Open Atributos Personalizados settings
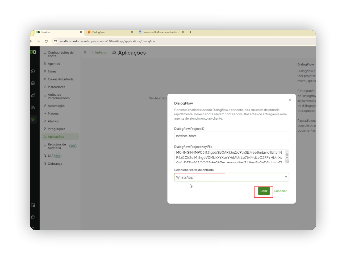This screenshot has width=346, height=260. coord(59,96)
